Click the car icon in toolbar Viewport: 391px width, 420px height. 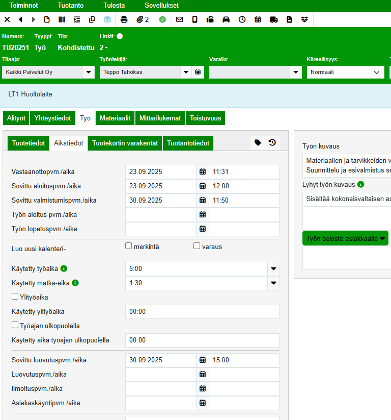226,19
